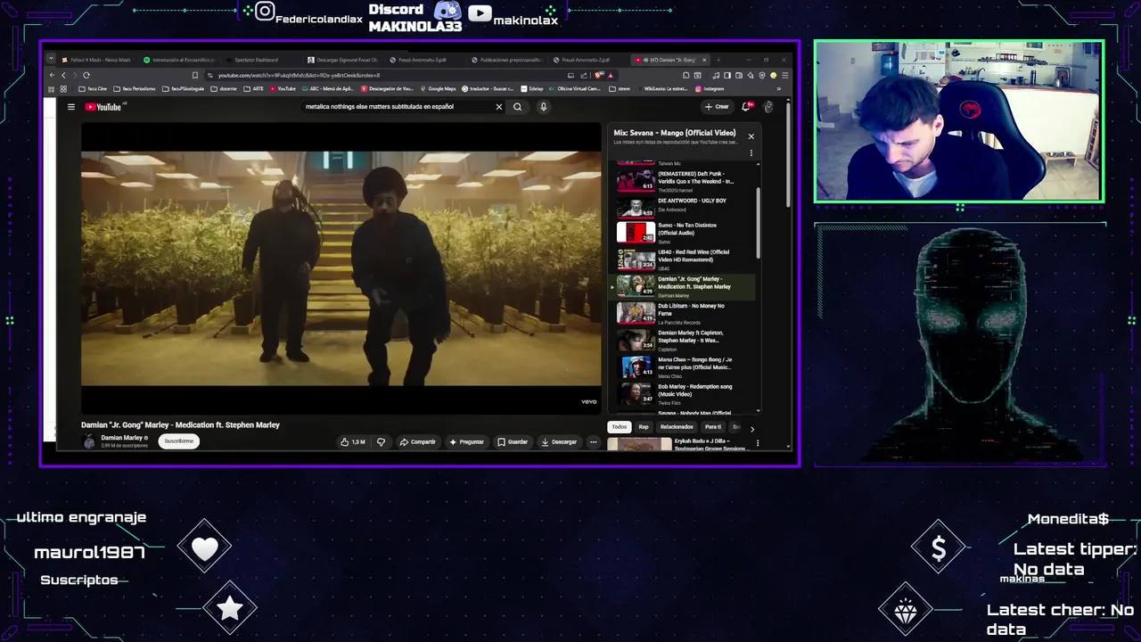Focus the YouTube search input field
The width and height of the screenshot is (1141, 642).
[x=397, y=107]
